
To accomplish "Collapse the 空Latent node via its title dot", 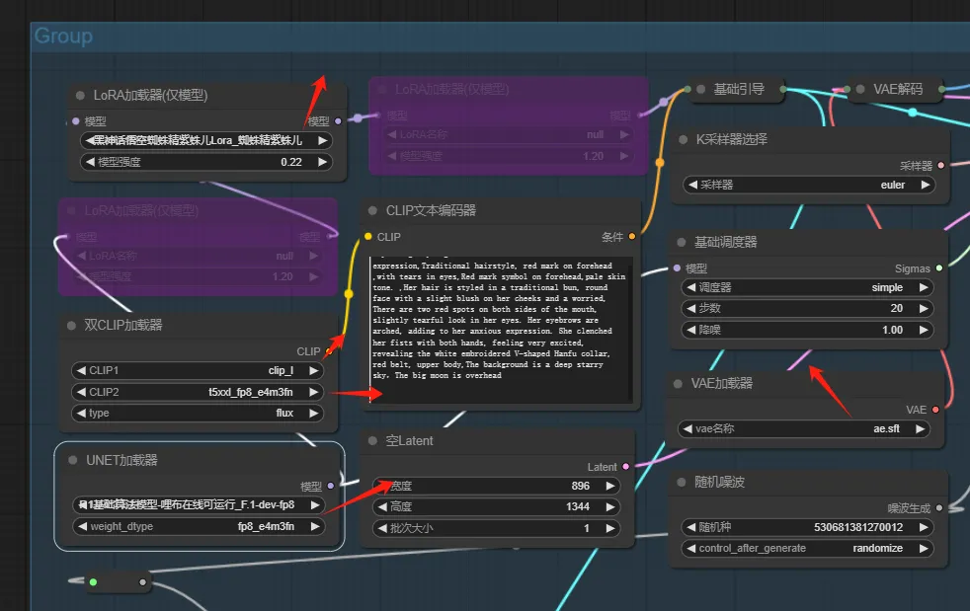I will click(x=372, y=440).
